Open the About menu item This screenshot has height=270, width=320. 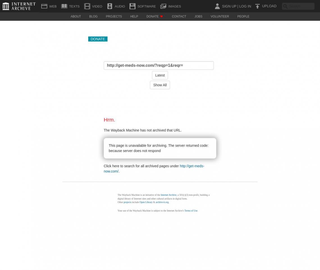(x=76, y=17)
